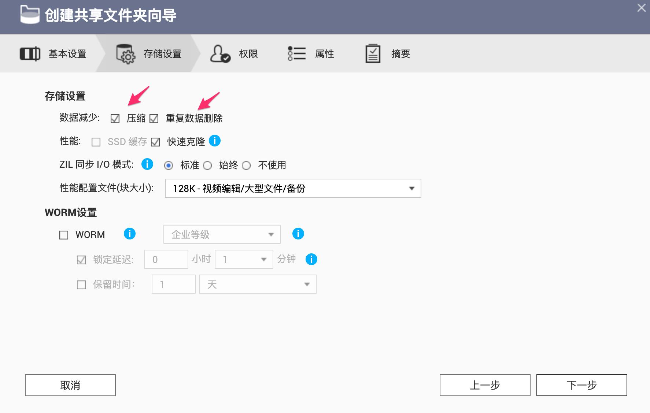Click the 属性 list icon
The image size is (650, 413).
pyautogui.click(x=296, y=53)
